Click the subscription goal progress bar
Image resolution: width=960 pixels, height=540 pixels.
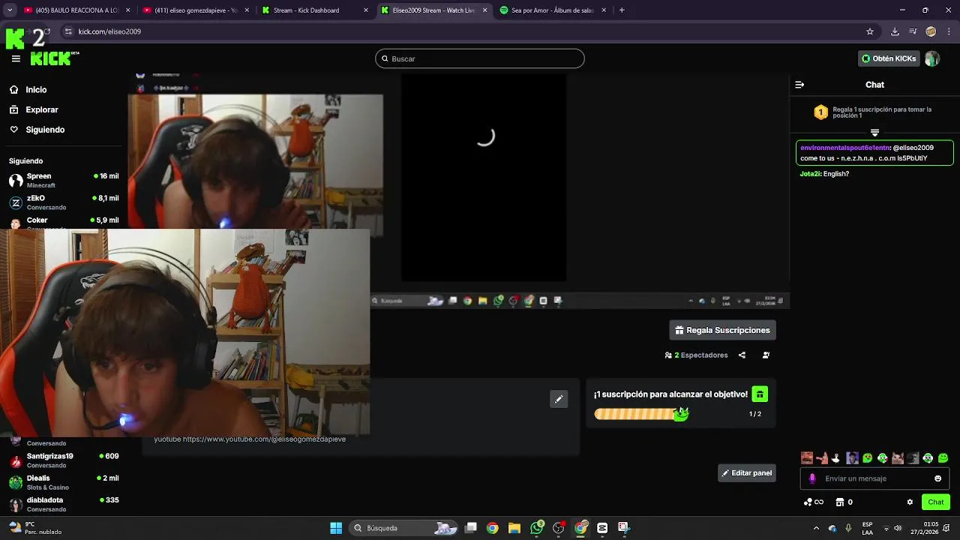point(641,414)
